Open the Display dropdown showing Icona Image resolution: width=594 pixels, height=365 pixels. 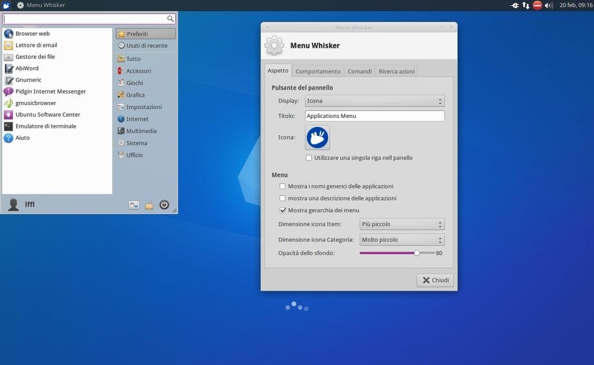point(374,101)
